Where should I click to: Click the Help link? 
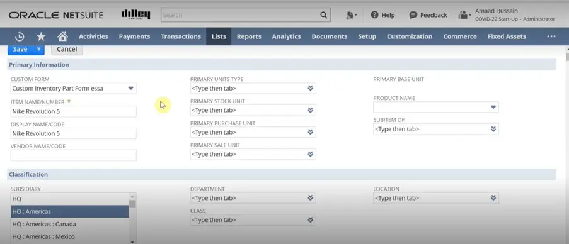click(x=388, y=15)
